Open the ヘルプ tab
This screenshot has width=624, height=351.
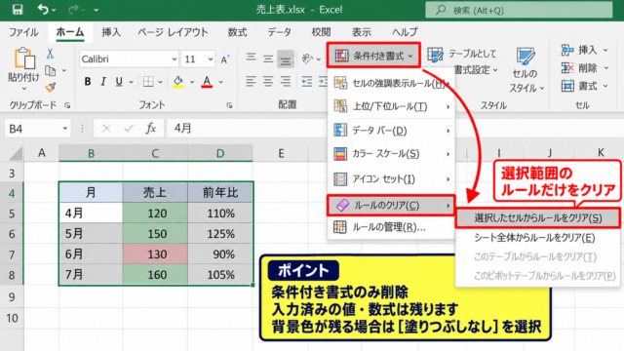click(405, 32)
